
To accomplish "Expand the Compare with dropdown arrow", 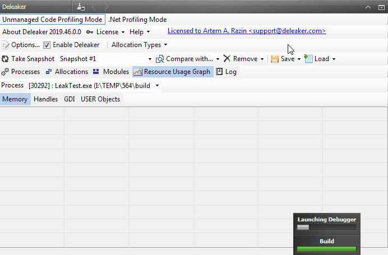I will pos(218,59).
